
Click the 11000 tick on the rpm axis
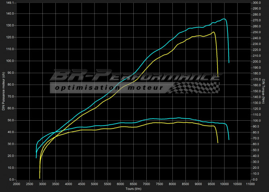point(251,184)
